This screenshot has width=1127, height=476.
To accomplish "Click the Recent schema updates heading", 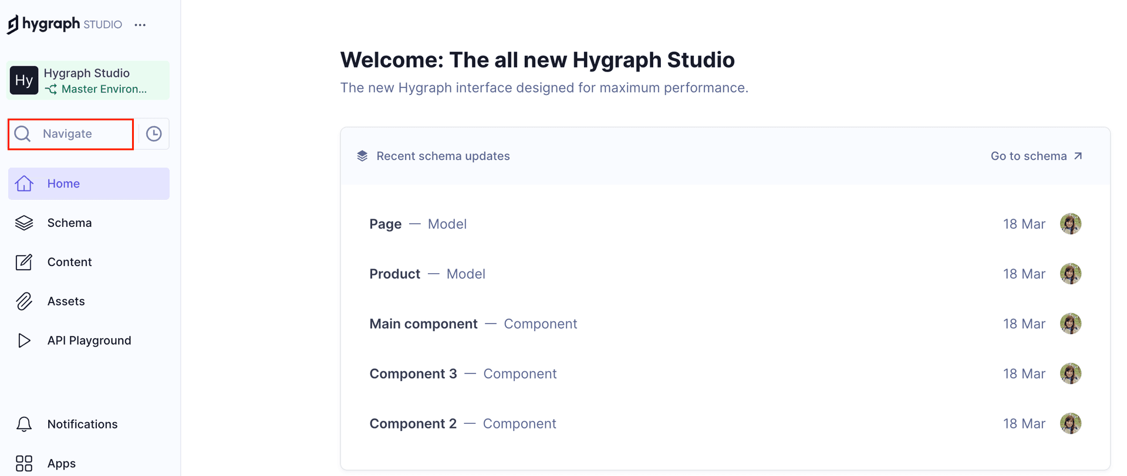I will click(443, 156).
